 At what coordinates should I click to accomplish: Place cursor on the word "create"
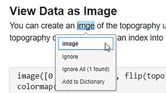point(52,26)
